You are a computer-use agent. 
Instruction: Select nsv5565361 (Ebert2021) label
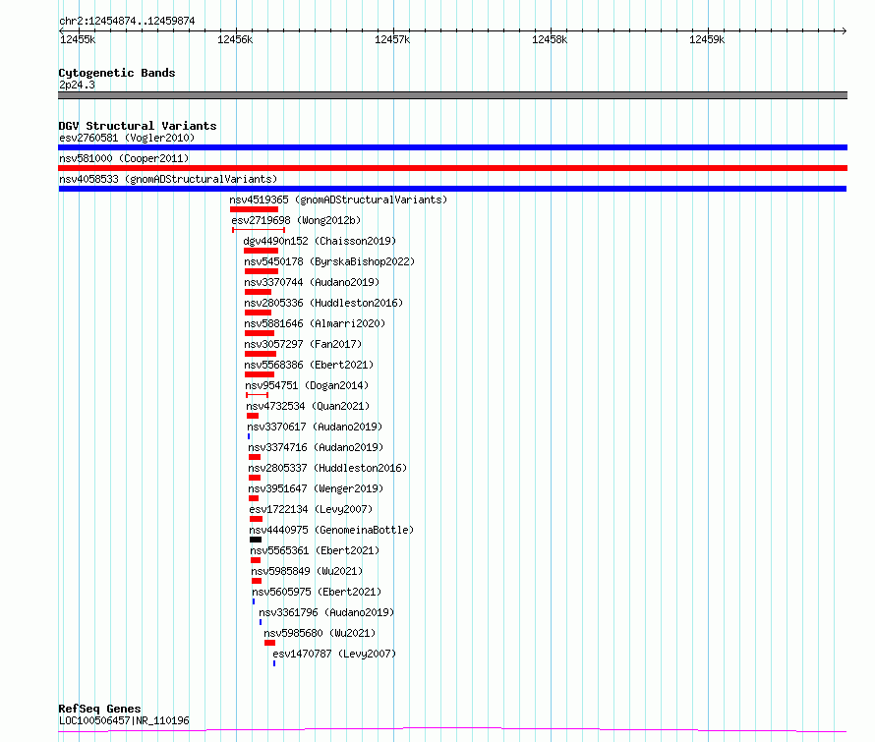pyautogui.click(x=315, y=550)
